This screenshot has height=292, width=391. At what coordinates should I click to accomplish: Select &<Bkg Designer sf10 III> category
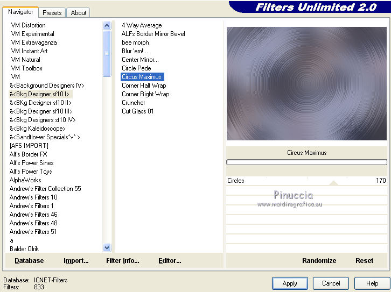tap(41, 111)
